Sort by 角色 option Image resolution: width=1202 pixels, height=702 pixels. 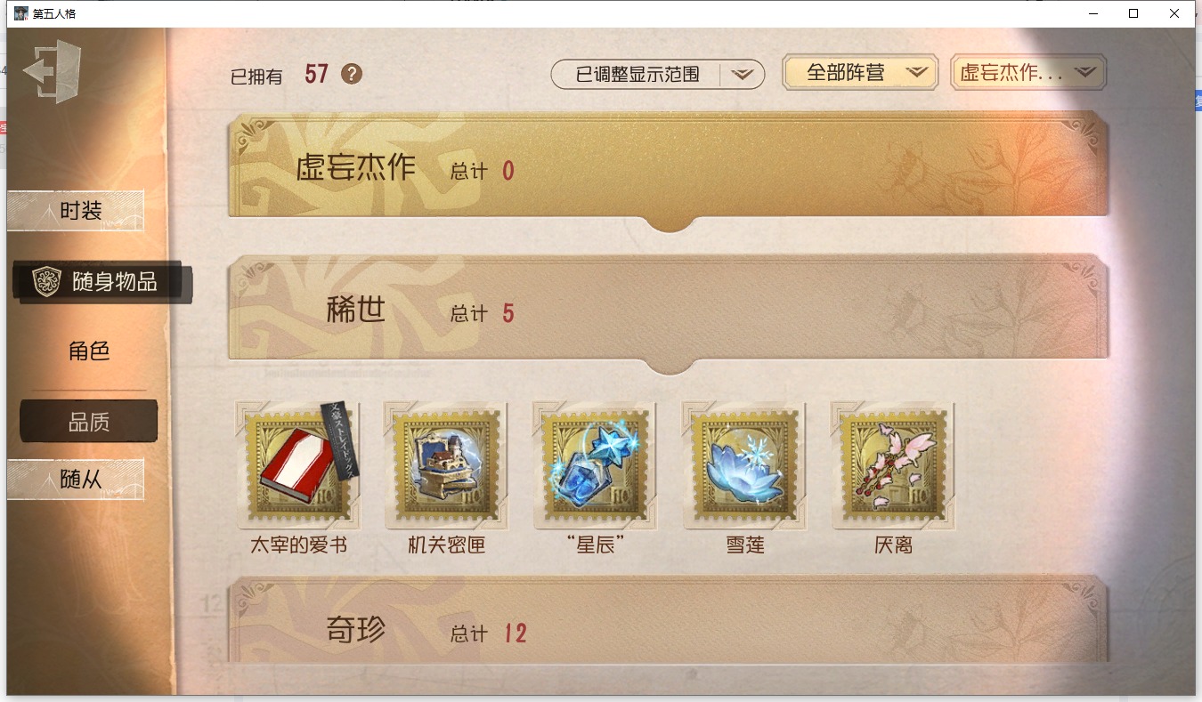(x=89, y=351)
